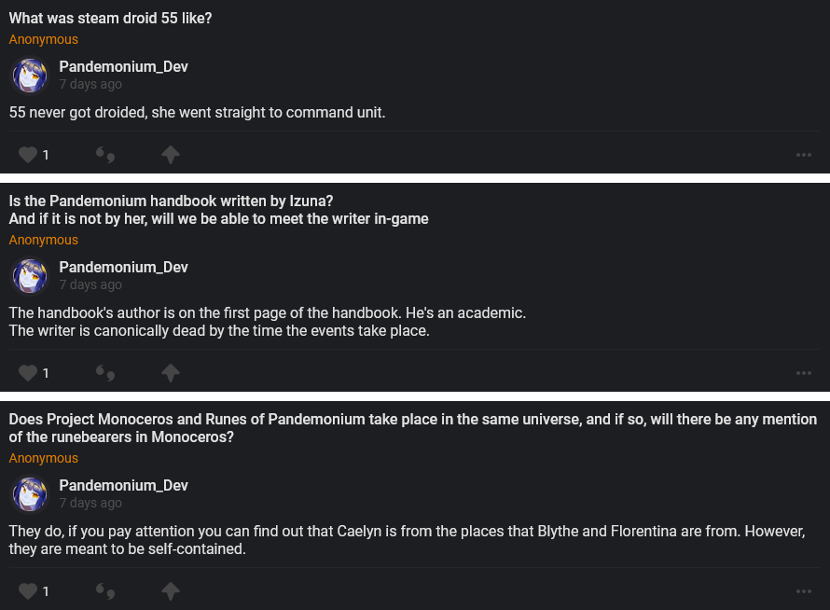Image resolution: width=830 pixels, height=610 pixels.
Task: Share the steam droid 55 answer
Action: point(171,155)
